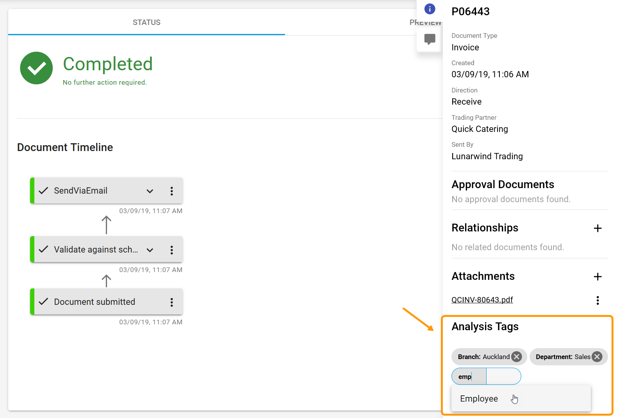Click the Attachments heading
This screenshot has height=418, width=617.
(483, 276)
